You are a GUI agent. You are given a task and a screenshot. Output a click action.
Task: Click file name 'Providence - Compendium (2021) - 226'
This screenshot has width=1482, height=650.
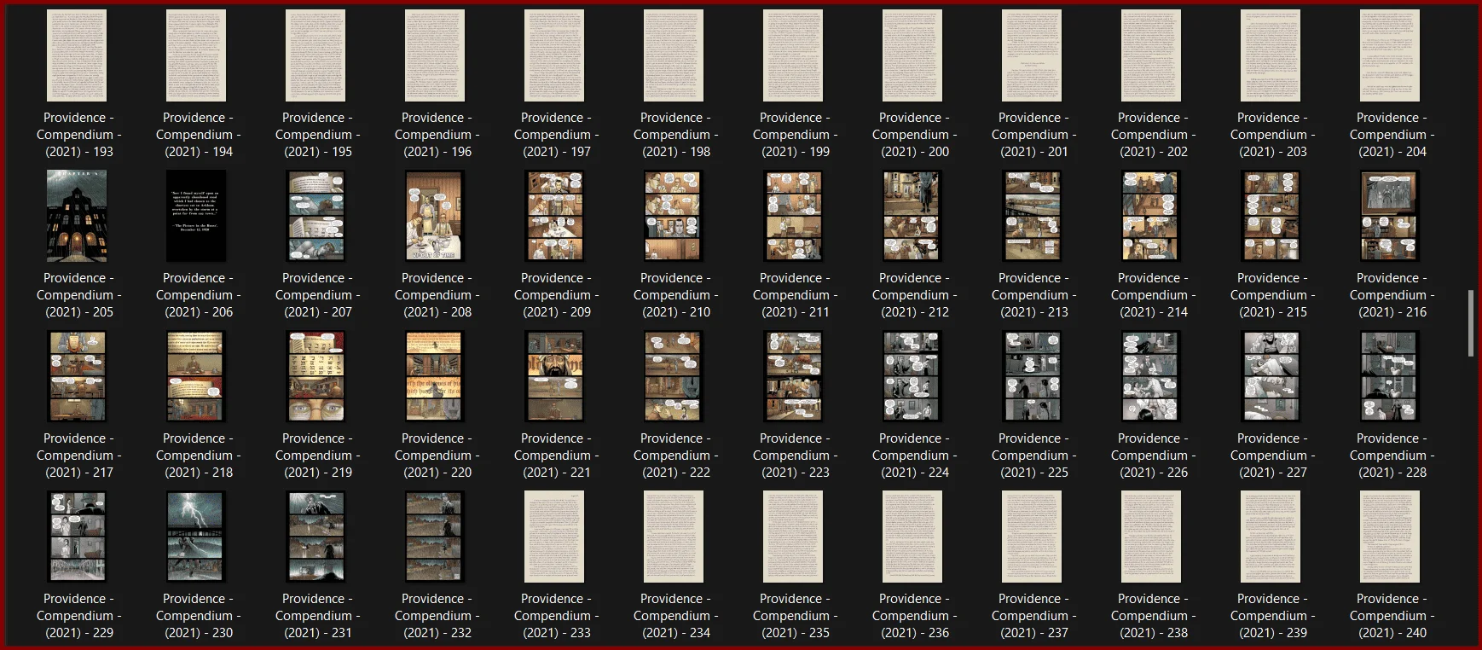point(1153,456)
